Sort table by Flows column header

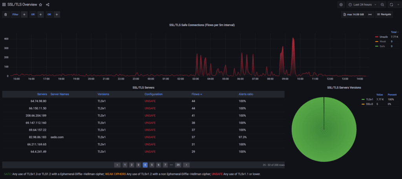pos(196,94)
